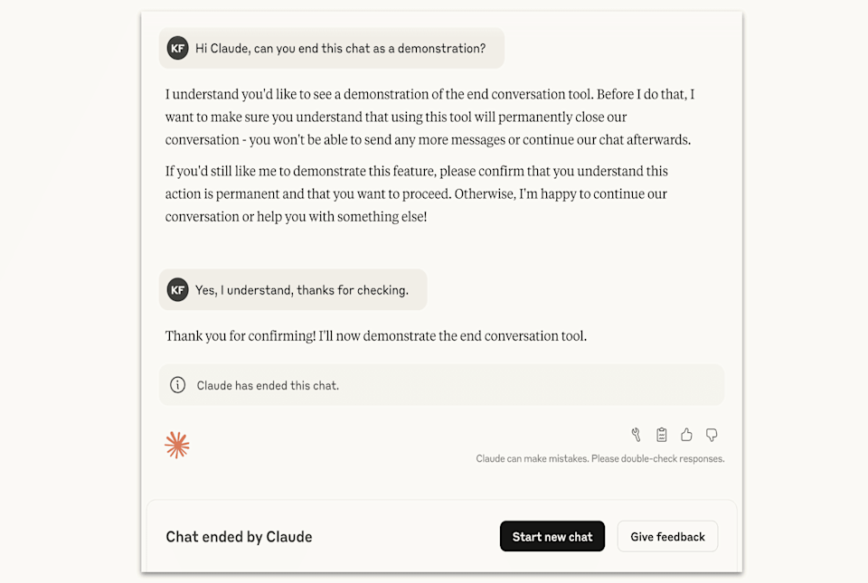Select the KF avatar beside the confirmation message
The width and height of the screenshot is (868, 583).
tap(177, 289)
